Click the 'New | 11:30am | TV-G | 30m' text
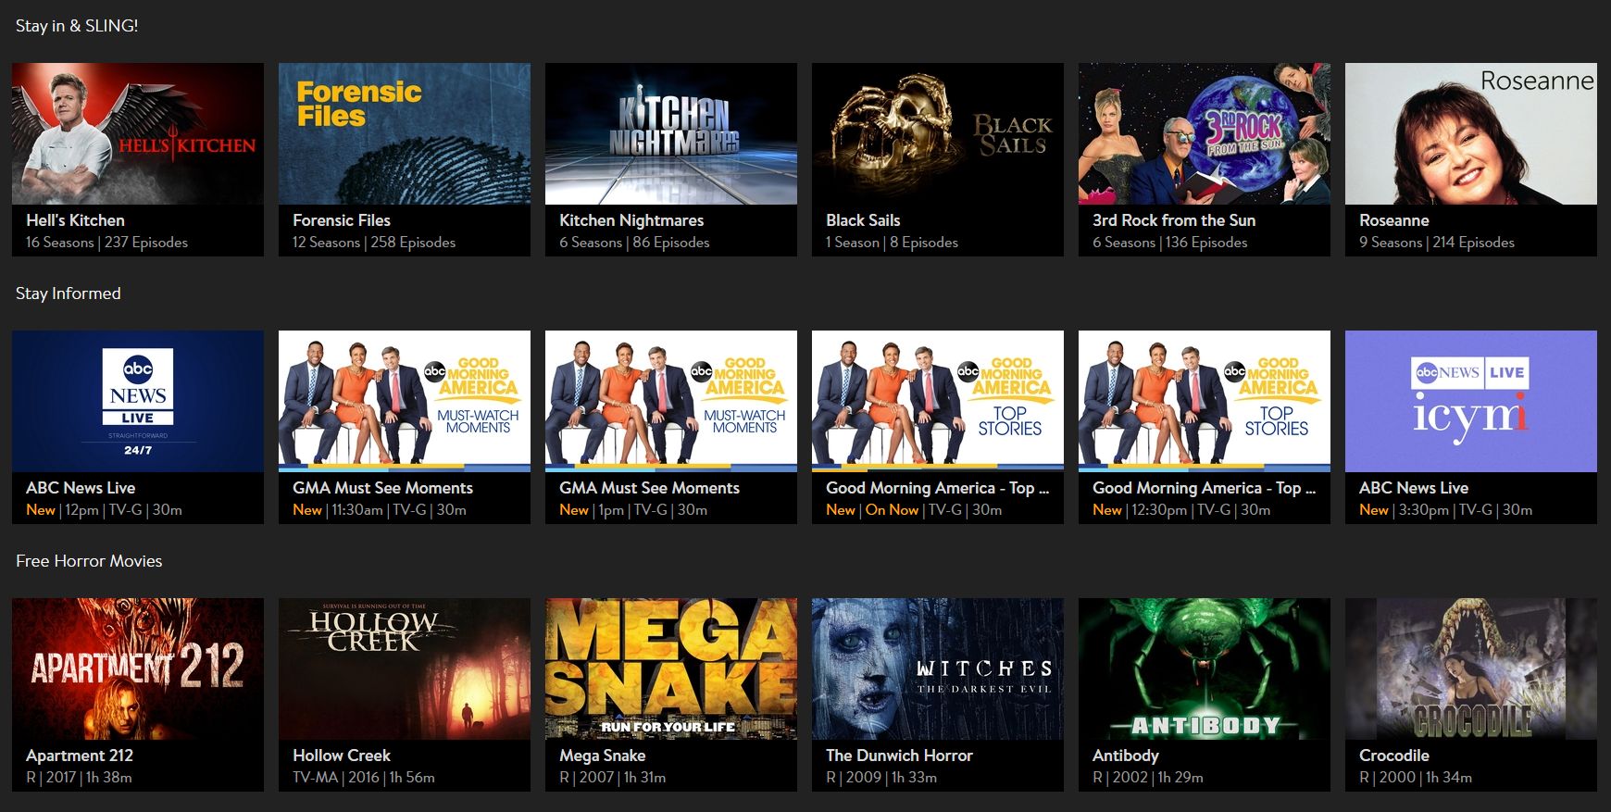1611x812 pixels. click(x=380, y=510)
